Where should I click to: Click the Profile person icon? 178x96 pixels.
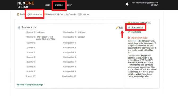(x=18, y=14)
